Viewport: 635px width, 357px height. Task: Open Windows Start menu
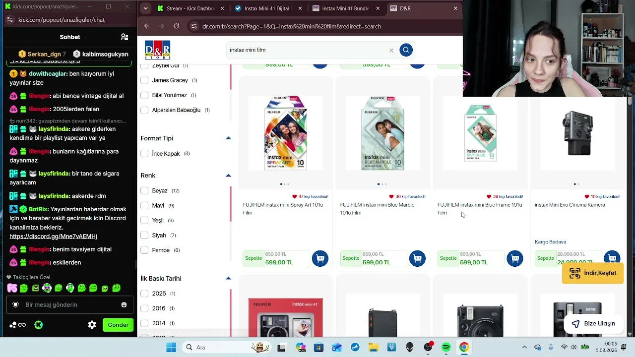pos(171,347)
